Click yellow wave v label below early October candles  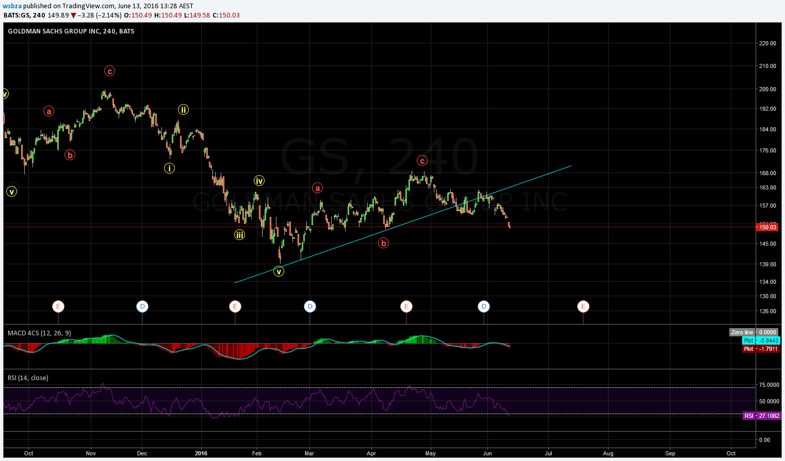pos(11,192)
